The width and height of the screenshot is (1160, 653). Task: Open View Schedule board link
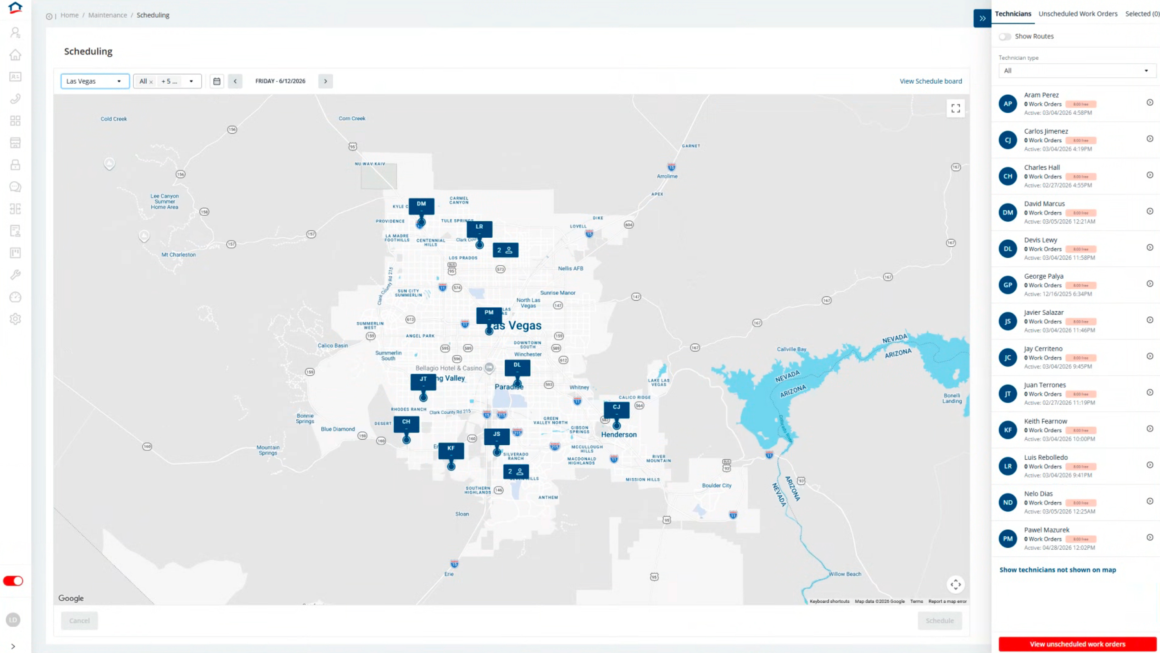(931, 81)
